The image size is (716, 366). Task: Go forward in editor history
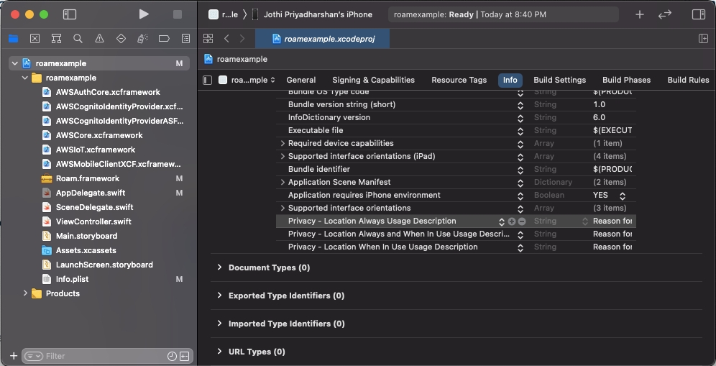click(242, 39)
